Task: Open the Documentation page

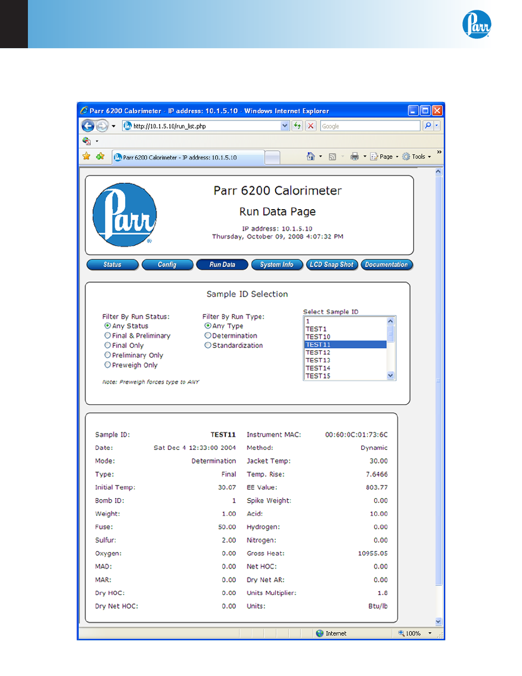Action: click(386, 265)
